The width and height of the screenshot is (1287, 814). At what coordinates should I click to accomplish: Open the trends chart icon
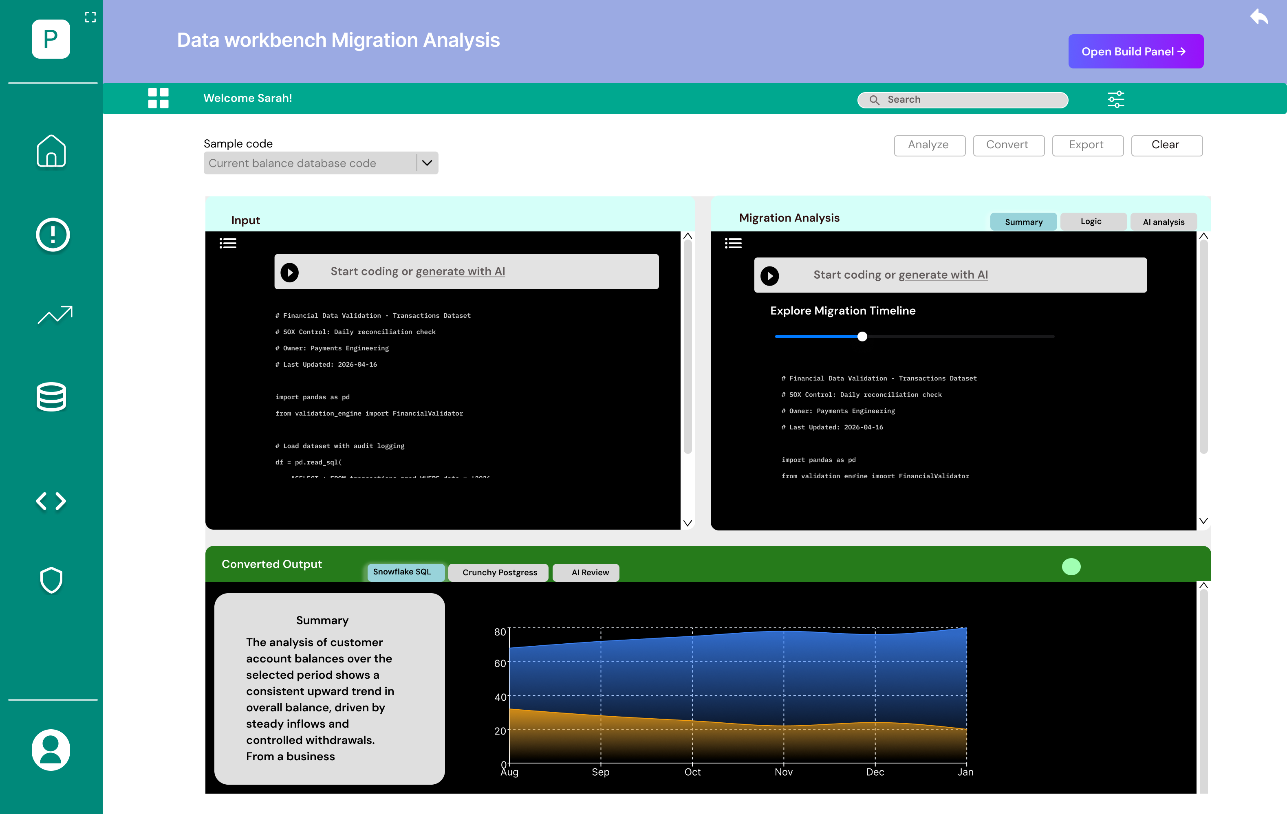pos(55,315)
